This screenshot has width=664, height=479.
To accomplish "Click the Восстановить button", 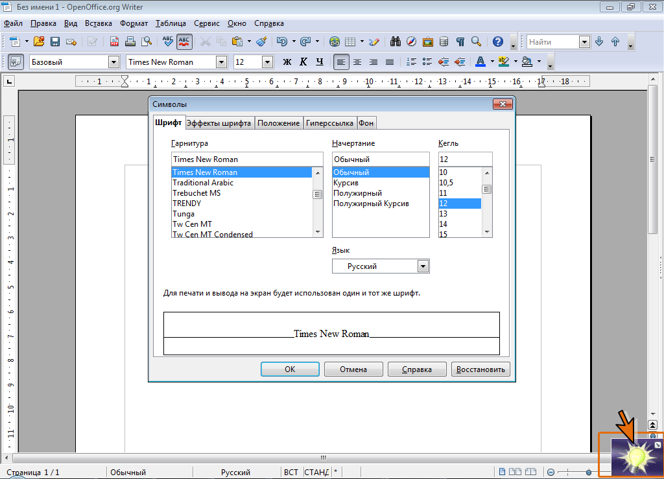I will coord(480,369).
